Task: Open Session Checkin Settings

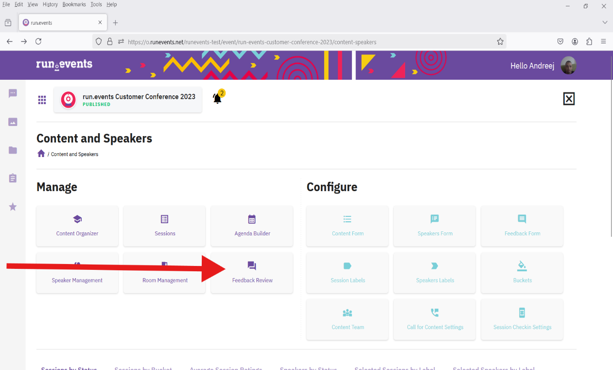Action: pos(522,319)
